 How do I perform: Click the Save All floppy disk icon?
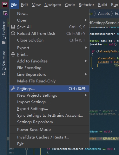[13, 27]
